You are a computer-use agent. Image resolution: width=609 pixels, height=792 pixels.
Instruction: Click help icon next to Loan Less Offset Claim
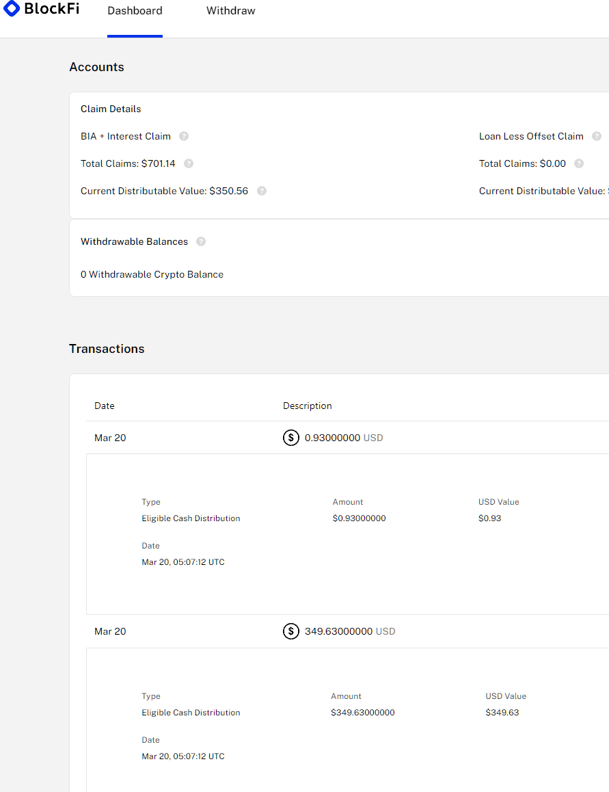tap(597, 136)
